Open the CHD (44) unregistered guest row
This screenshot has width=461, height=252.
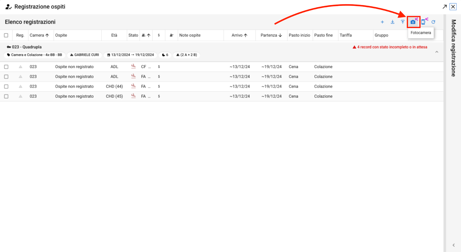[74, 86]
